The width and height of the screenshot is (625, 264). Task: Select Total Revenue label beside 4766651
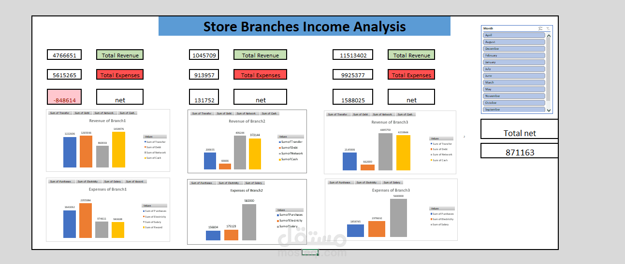click(x=120, y=55)
